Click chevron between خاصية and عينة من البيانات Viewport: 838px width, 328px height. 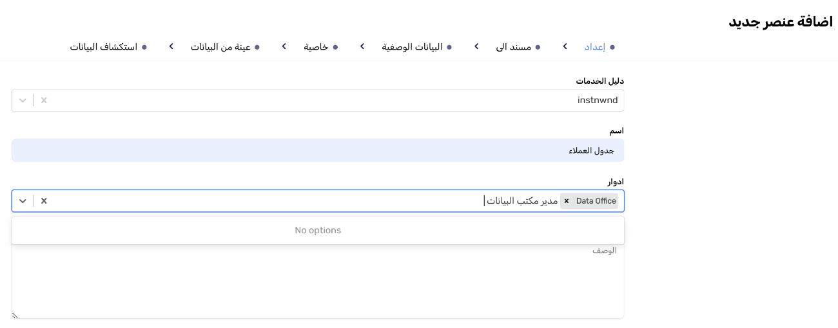[x=284, y=46]
